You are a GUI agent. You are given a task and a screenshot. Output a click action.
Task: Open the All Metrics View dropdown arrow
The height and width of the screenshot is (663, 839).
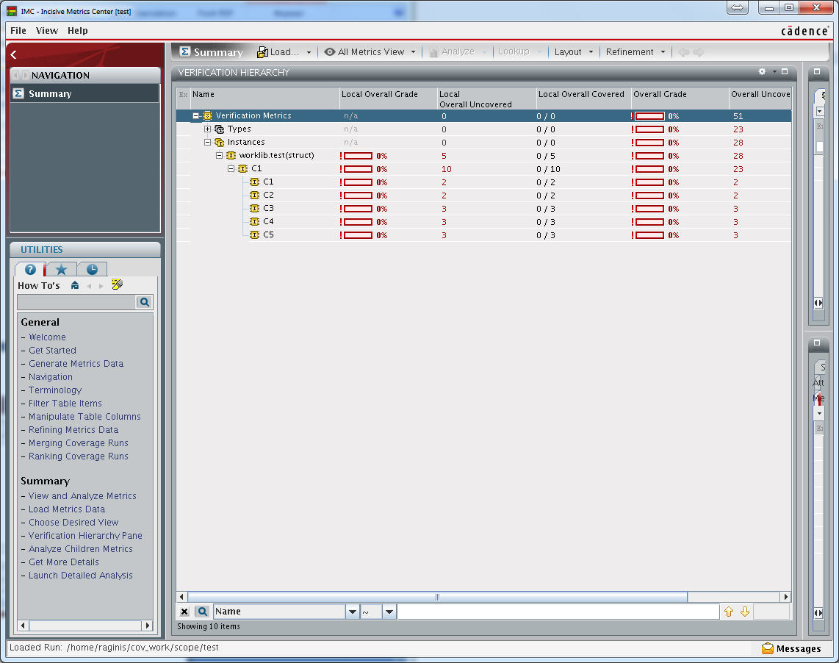(413, 52)
